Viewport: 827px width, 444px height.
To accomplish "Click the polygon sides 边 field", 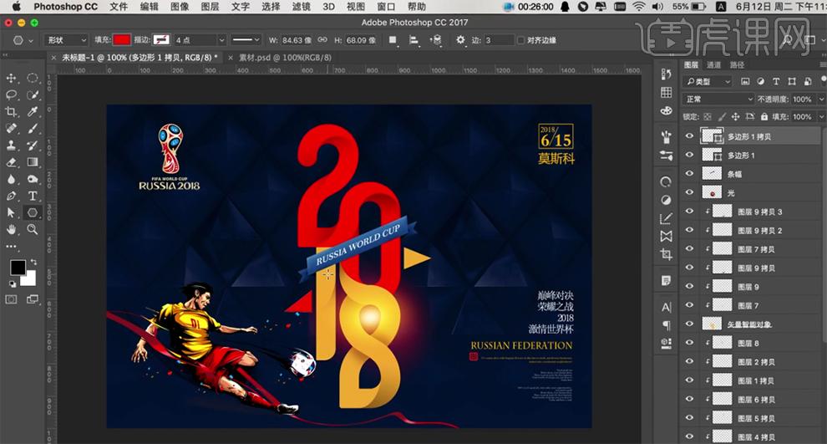I will [x=498, y=40].
